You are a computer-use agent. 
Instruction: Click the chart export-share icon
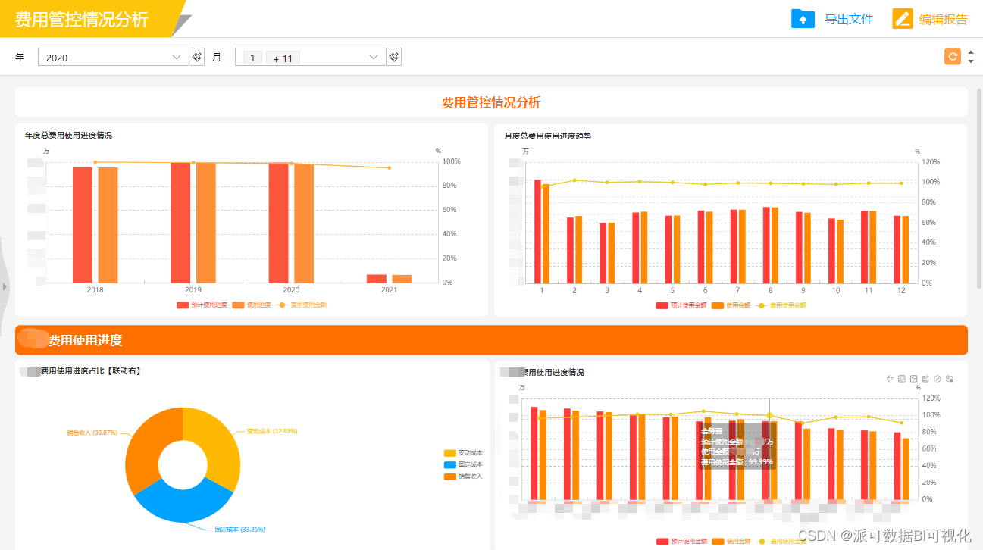point(925,379)
